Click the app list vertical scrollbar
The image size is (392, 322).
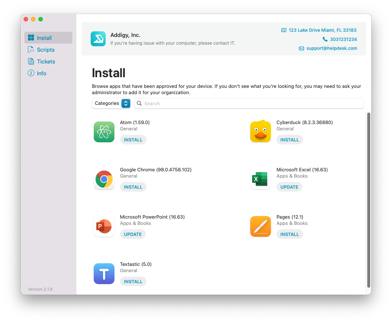tap(368, 200)
